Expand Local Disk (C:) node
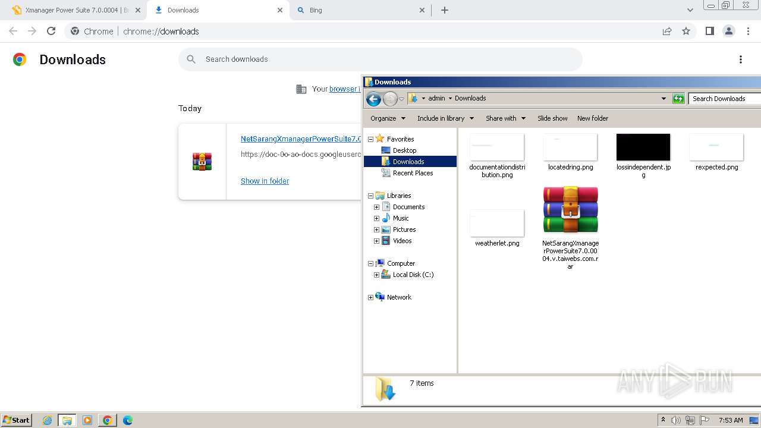Image resolution: width=761 pixels, height=428 pixels. (x=376, y=275)
